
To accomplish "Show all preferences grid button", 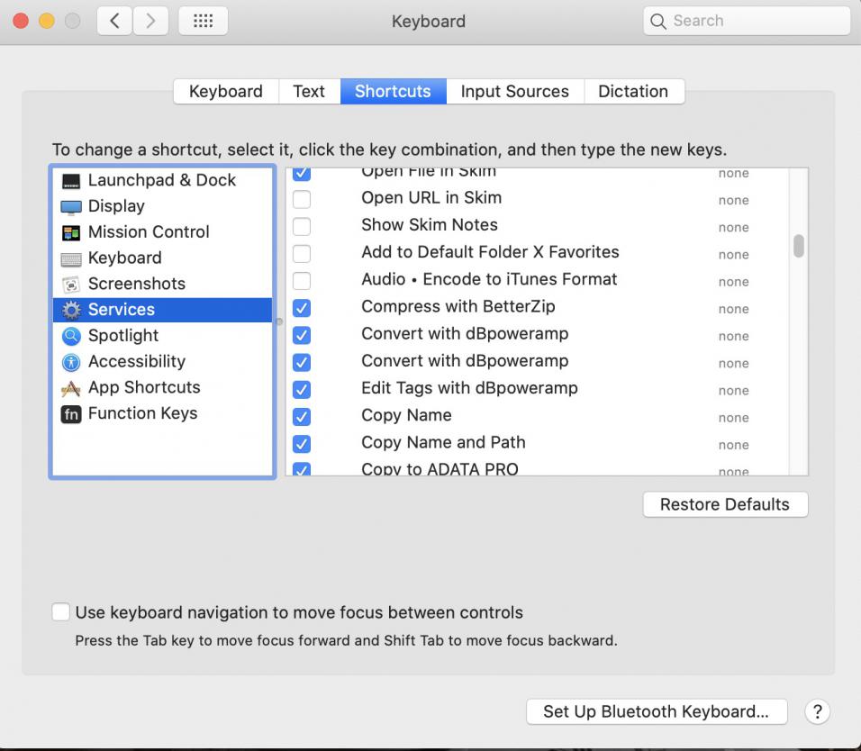I will (204, 21).
